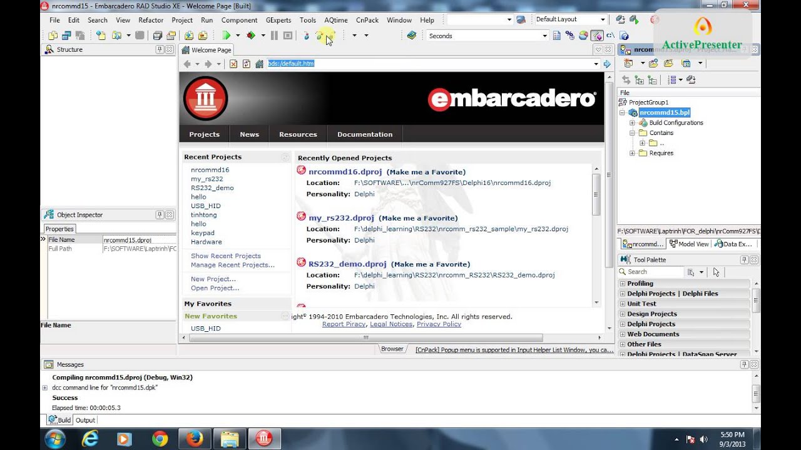Open the Default Layout dropdown
This screenshot has height=450, width=801.
point(603,19)
